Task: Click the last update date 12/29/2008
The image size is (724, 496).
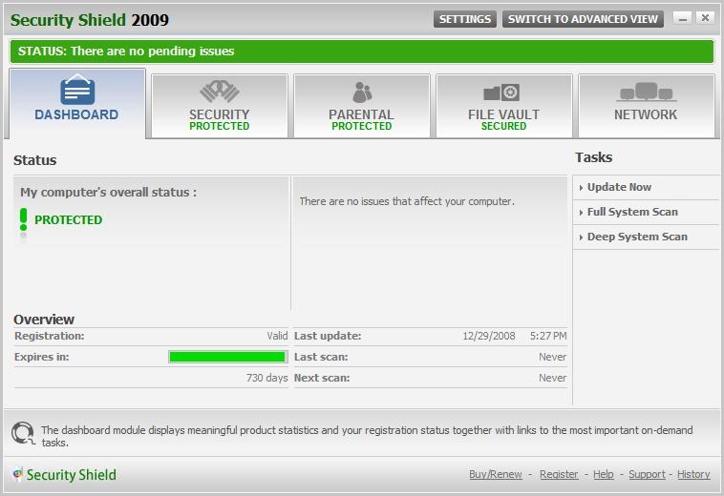Action: pos(489,336)
